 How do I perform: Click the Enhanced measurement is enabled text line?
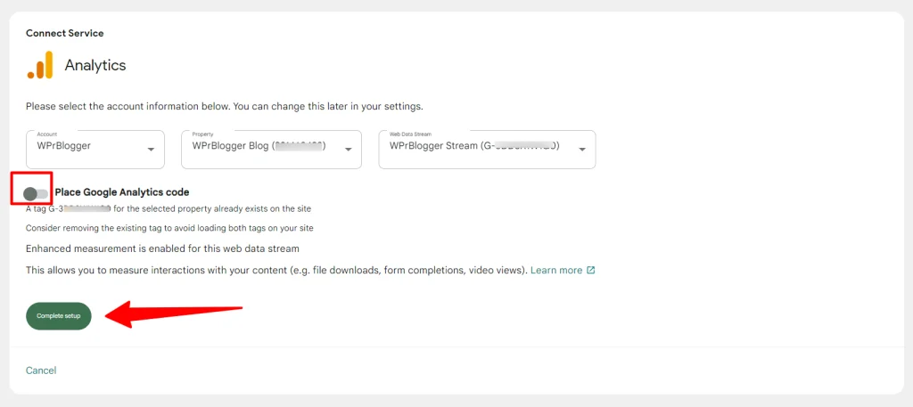coord(162,248)
